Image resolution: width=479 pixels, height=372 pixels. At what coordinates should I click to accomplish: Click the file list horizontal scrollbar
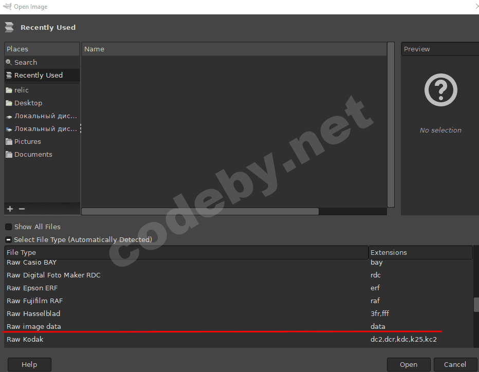[200, 211]
